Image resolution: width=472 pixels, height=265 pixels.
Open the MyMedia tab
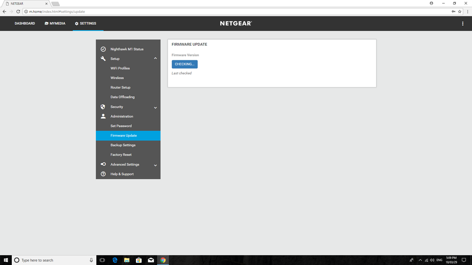55,24
